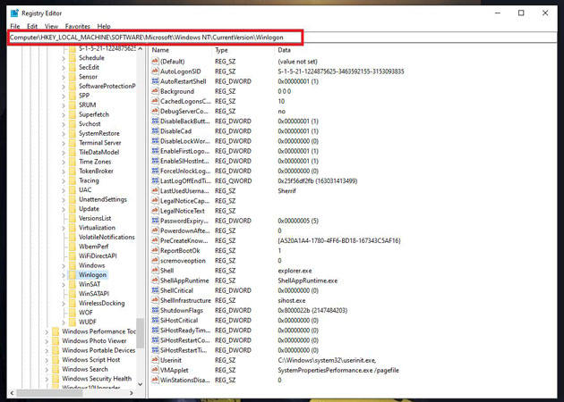This screenshot has height=402, width=564.
Task: Open the Edit menu
Action: click(x=32, y=26)
